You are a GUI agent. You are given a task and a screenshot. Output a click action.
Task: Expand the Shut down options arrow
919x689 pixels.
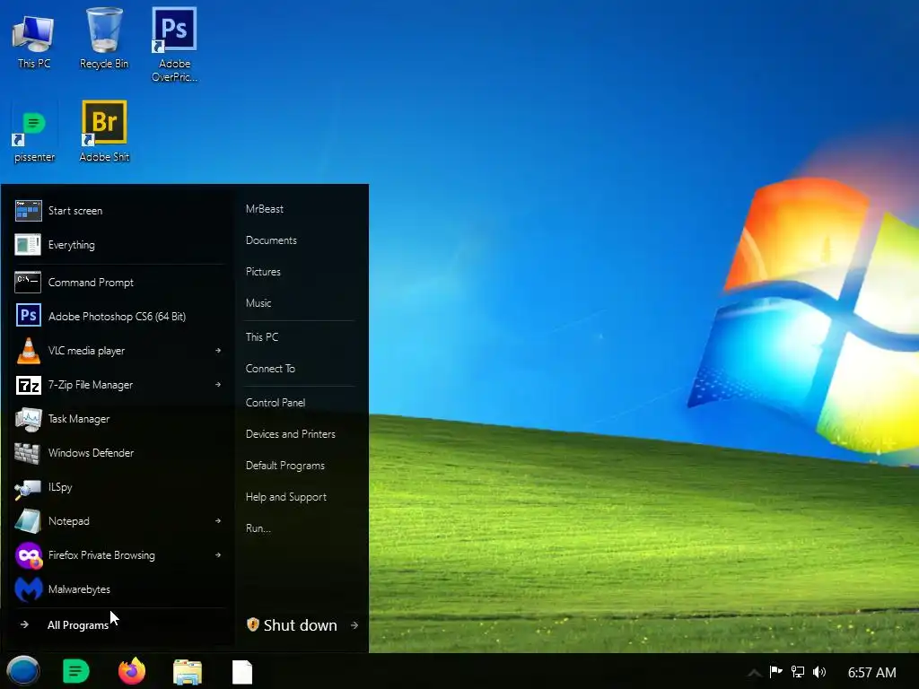pos(354,625)
